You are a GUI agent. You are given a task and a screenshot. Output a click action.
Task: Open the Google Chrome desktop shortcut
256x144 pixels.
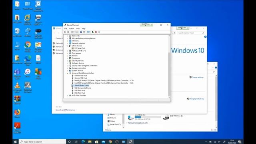(x=28, y=46)
